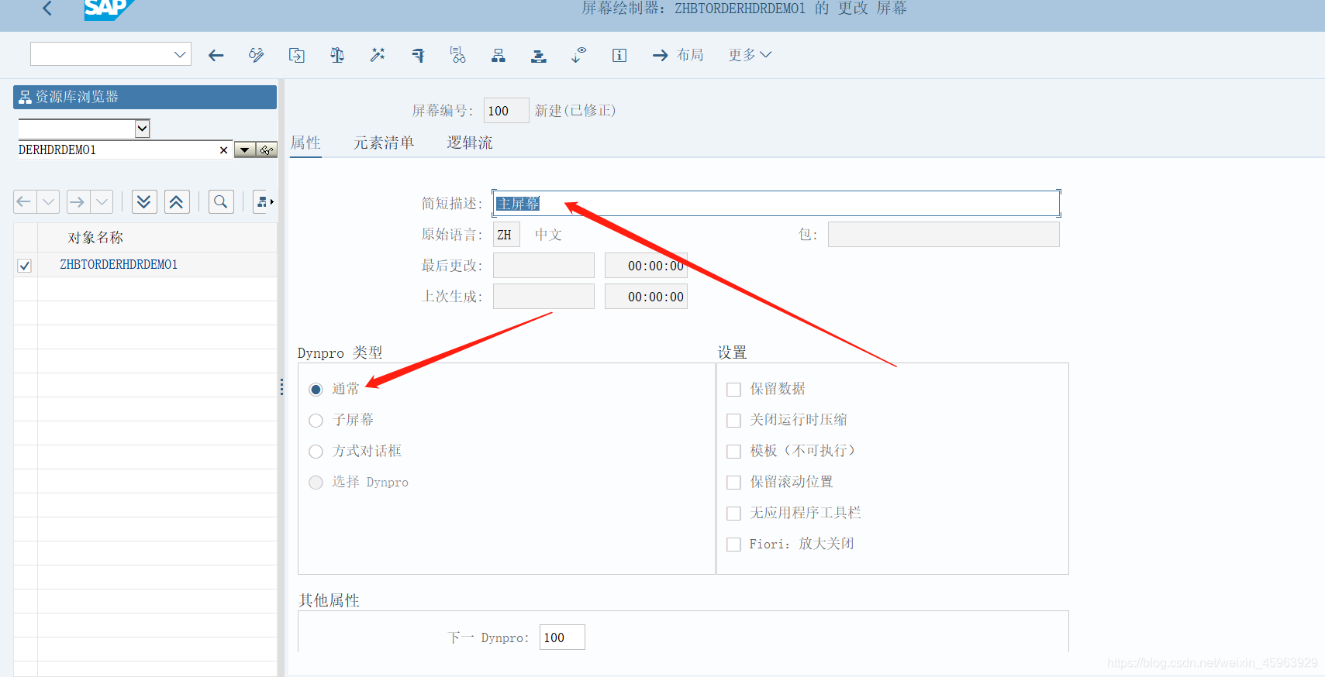Open the 布局 layout editor

point(678,55)
